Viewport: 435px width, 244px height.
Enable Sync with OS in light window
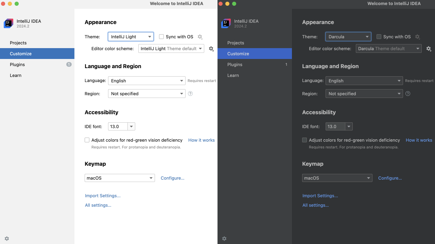pyautogui.click(x=161, y=37)
